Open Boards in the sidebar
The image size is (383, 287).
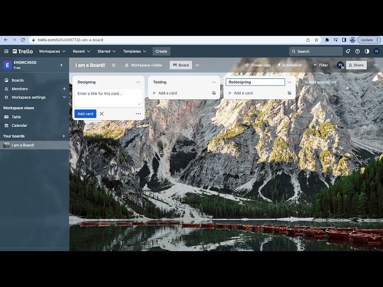17,80
